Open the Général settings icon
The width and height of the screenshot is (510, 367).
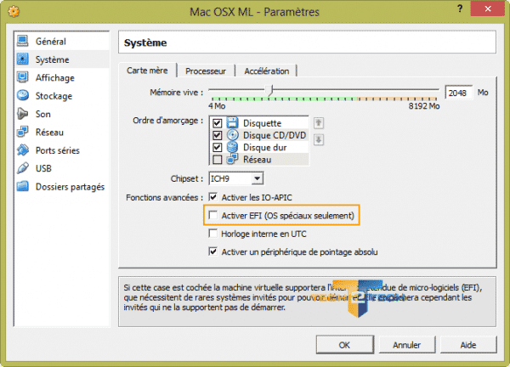coord(22,41)
